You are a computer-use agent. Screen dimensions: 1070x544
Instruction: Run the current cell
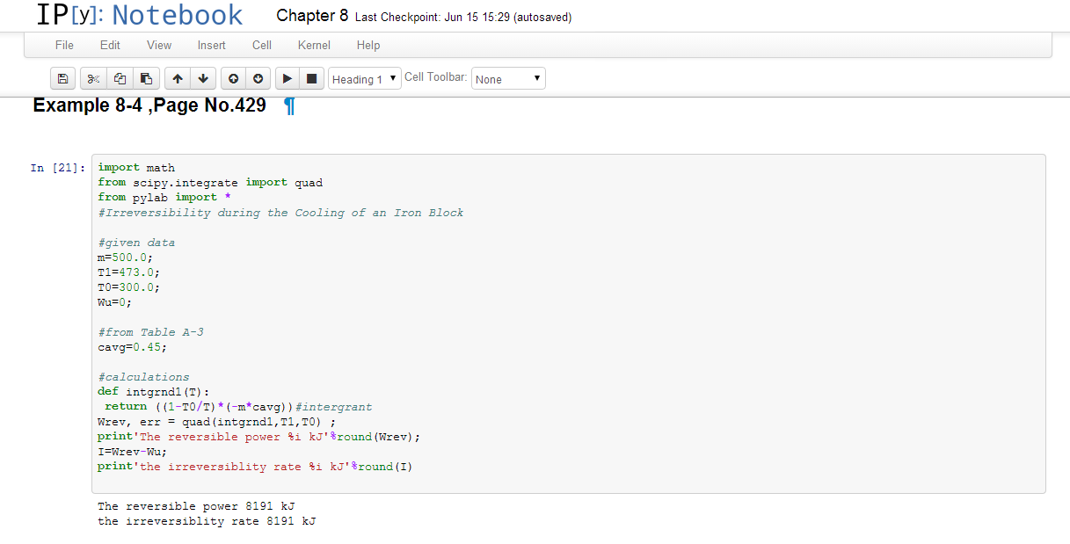point(287,79)
